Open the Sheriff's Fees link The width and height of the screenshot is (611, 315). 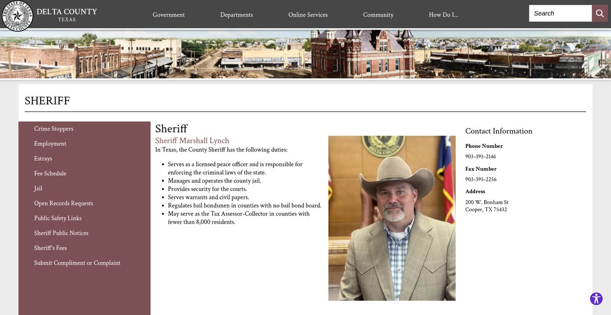click(50, 248)
